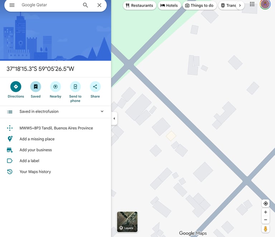Choose Add a label

pos(29,161)
